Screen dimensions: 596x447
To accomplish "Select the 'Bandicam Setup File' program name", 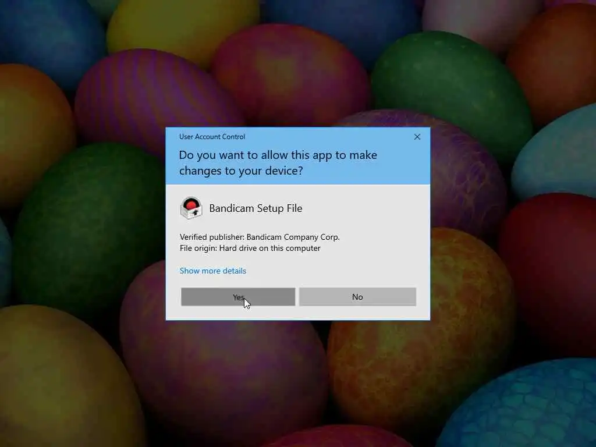I will click(x=256, y=208).
